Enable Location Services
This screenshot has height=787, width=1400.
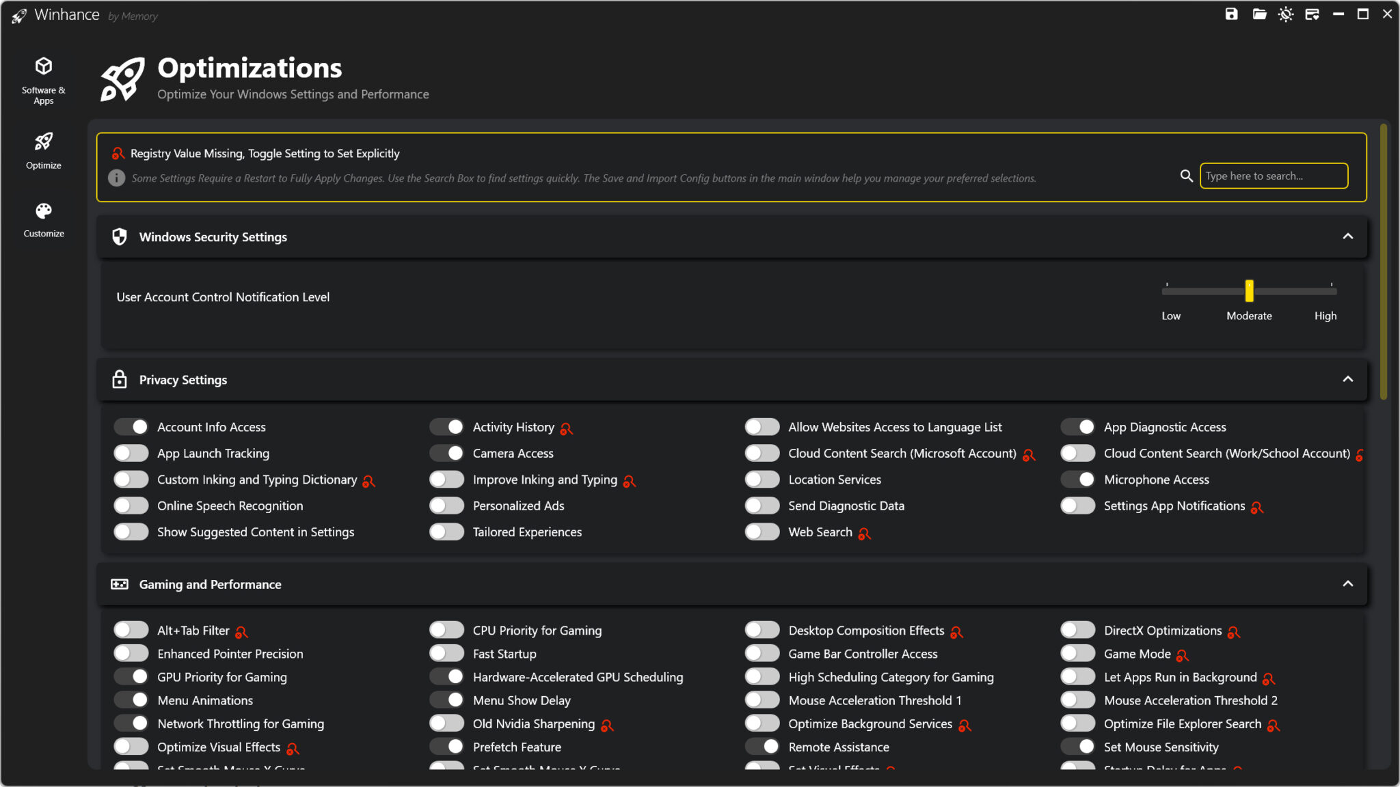click(x=762, y=479)
